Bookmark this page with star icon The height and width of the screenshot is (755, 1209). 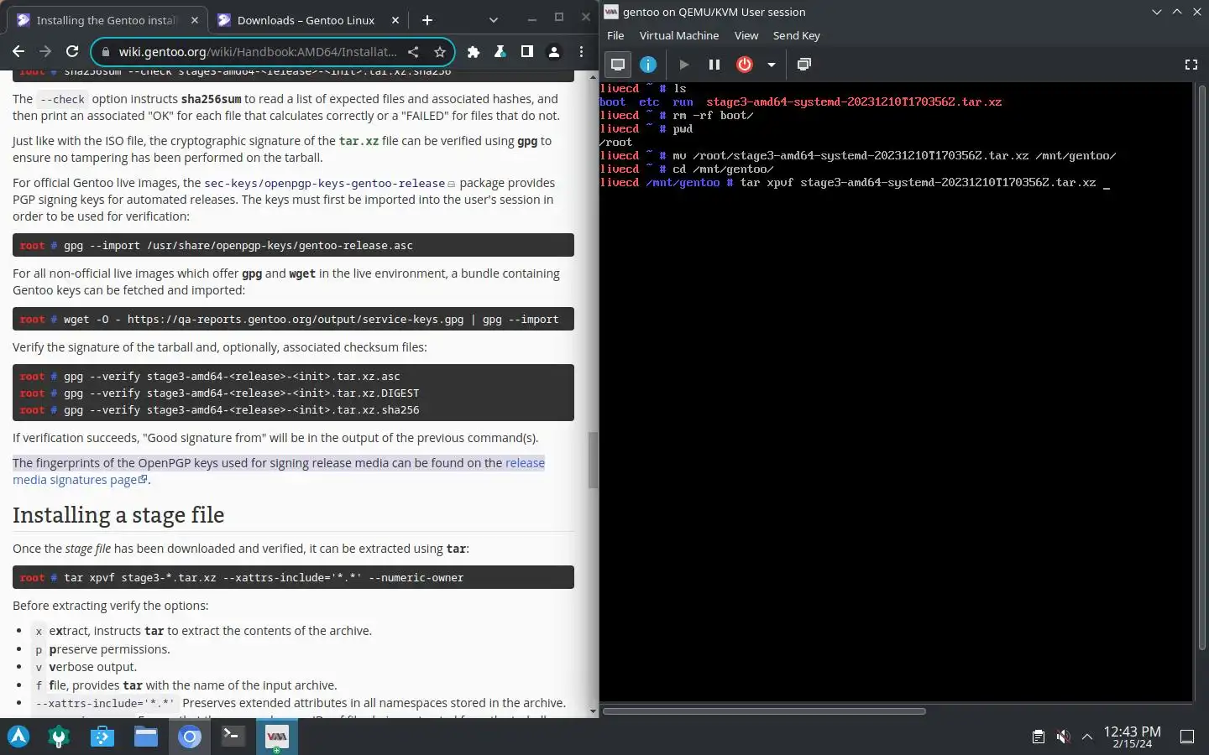point(439,52)
